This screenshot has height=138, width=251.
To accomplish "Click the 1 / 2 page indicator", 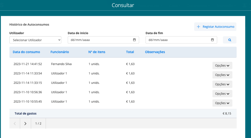I will 38,123.
